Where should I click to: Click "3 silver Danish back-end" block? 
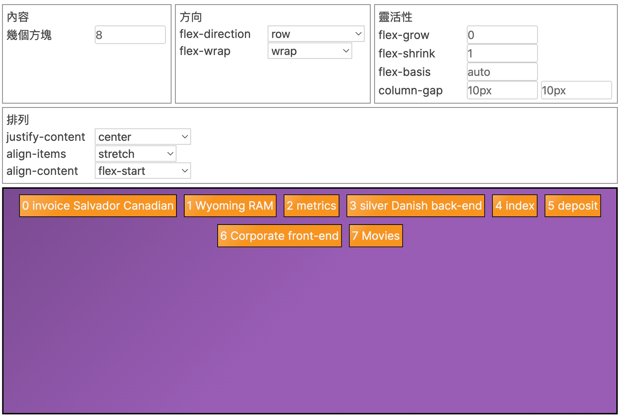pos(416,206)
